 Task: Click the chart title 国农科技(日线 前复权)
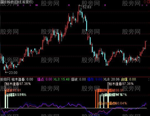[x=17, y=2]
